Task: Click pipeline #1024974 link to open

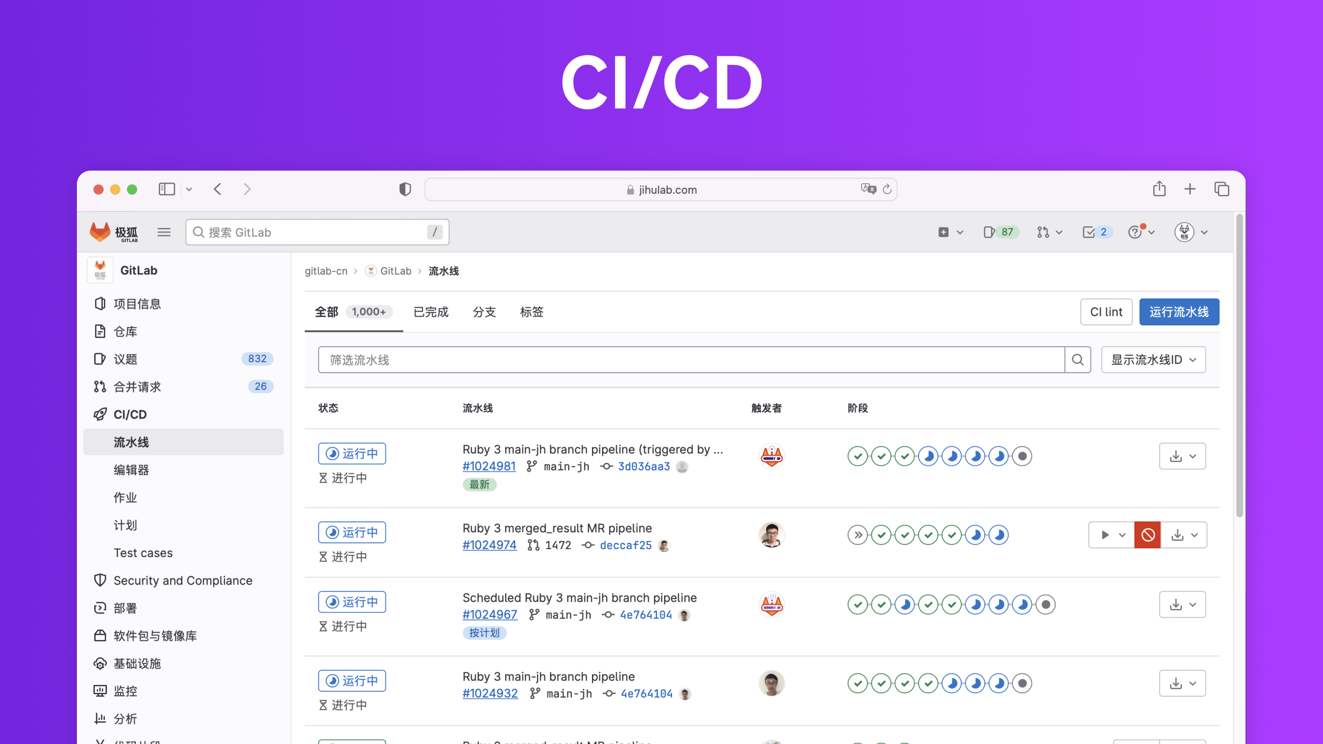Action: pos(488,545)
